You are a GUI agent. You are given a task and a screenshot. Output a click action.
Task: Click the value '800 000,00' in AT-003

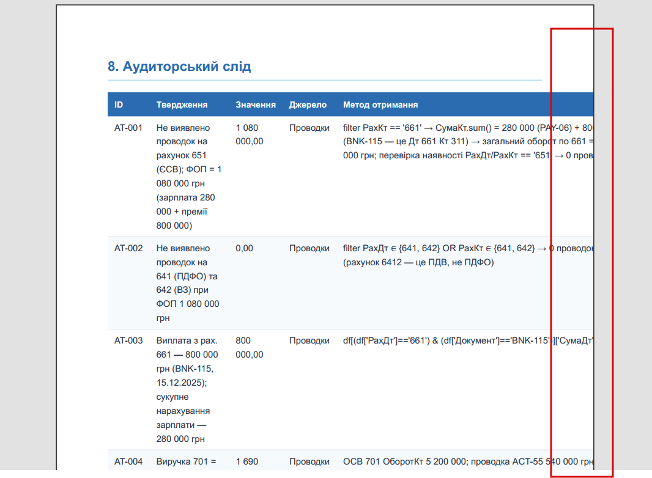pyautogui.click(x=250, y=347)
